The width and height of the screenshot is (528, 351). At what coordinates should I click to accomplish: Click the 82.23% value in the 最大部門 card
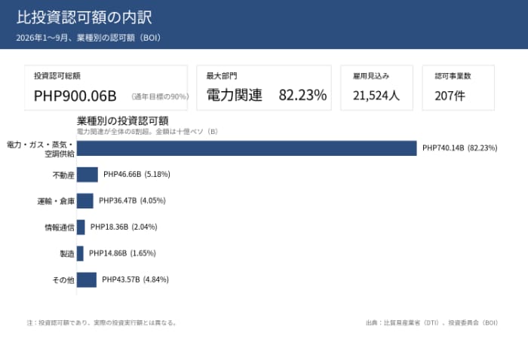(302, 95)
